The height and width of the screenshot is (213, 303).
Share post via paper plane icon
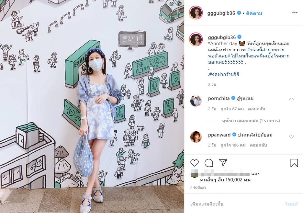[223, 163]
